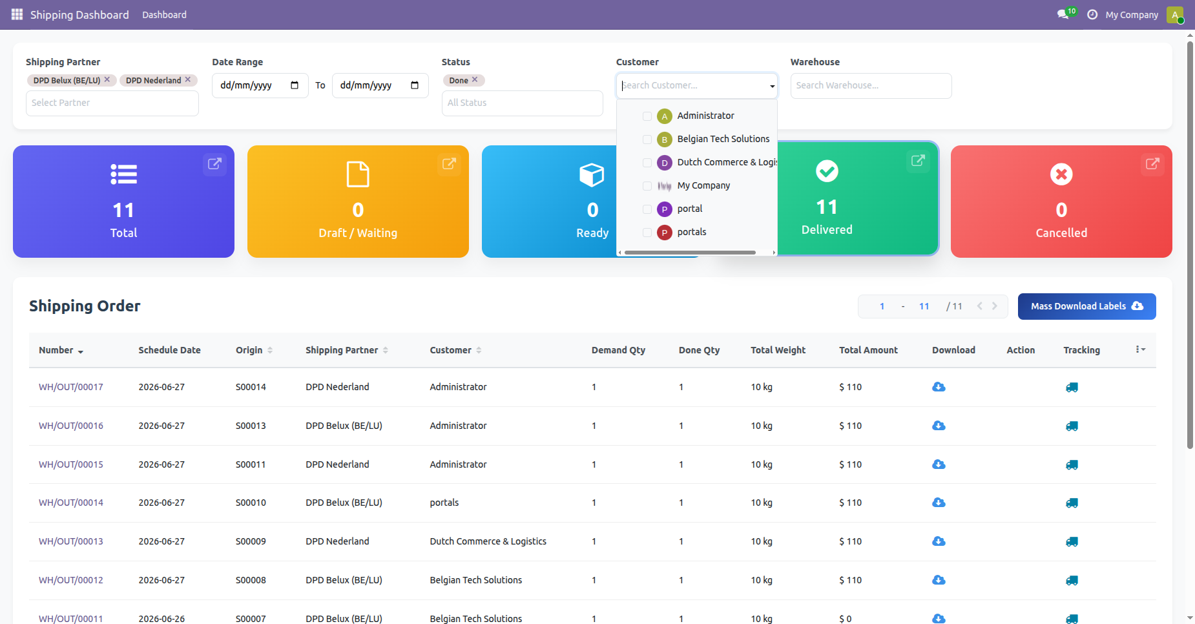Open the activities clock icon
Screen dimensions: 1195x624
tap(1092, 14)
